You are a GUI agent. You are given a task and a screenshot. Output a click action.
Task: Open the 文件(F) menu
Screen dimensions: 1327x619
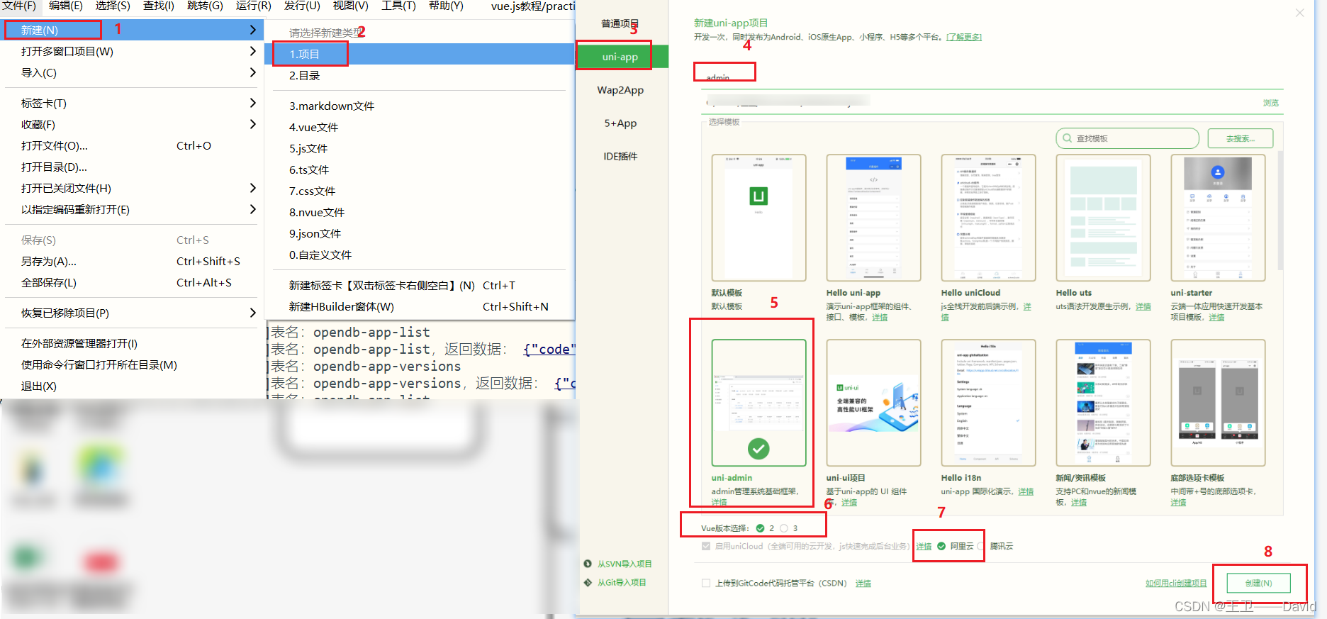pyautogui.click(x=19, y=6)
